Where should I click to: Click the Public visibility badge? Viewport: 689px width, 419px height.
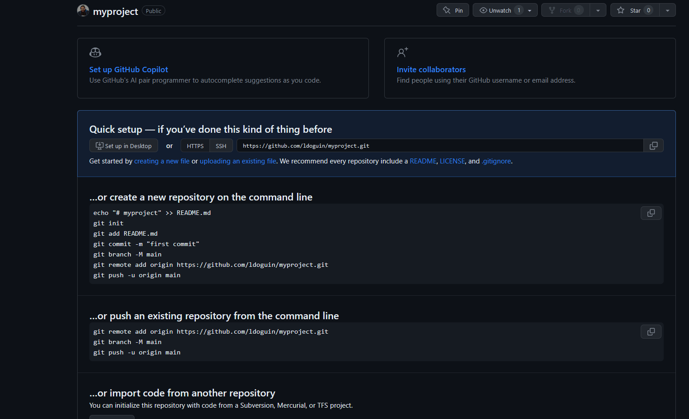pyautogui.click(x=154, y=11)
